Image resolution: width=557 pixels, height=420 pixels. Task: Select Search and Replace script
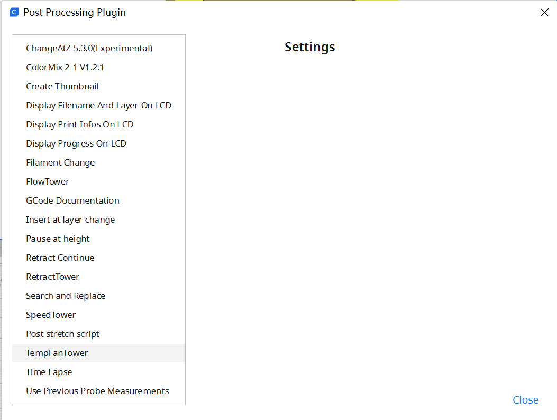point(99,296)
